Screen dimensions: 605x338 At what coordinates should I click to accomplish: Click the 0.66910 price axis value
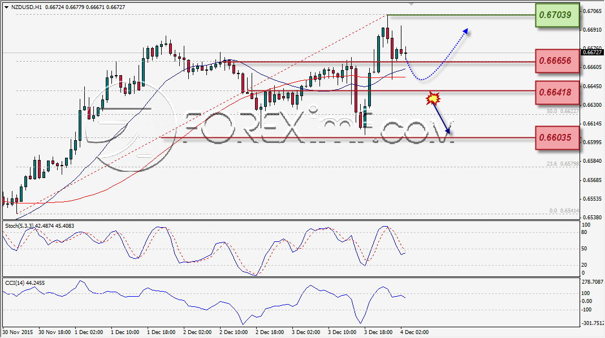(x=592, y=30)
